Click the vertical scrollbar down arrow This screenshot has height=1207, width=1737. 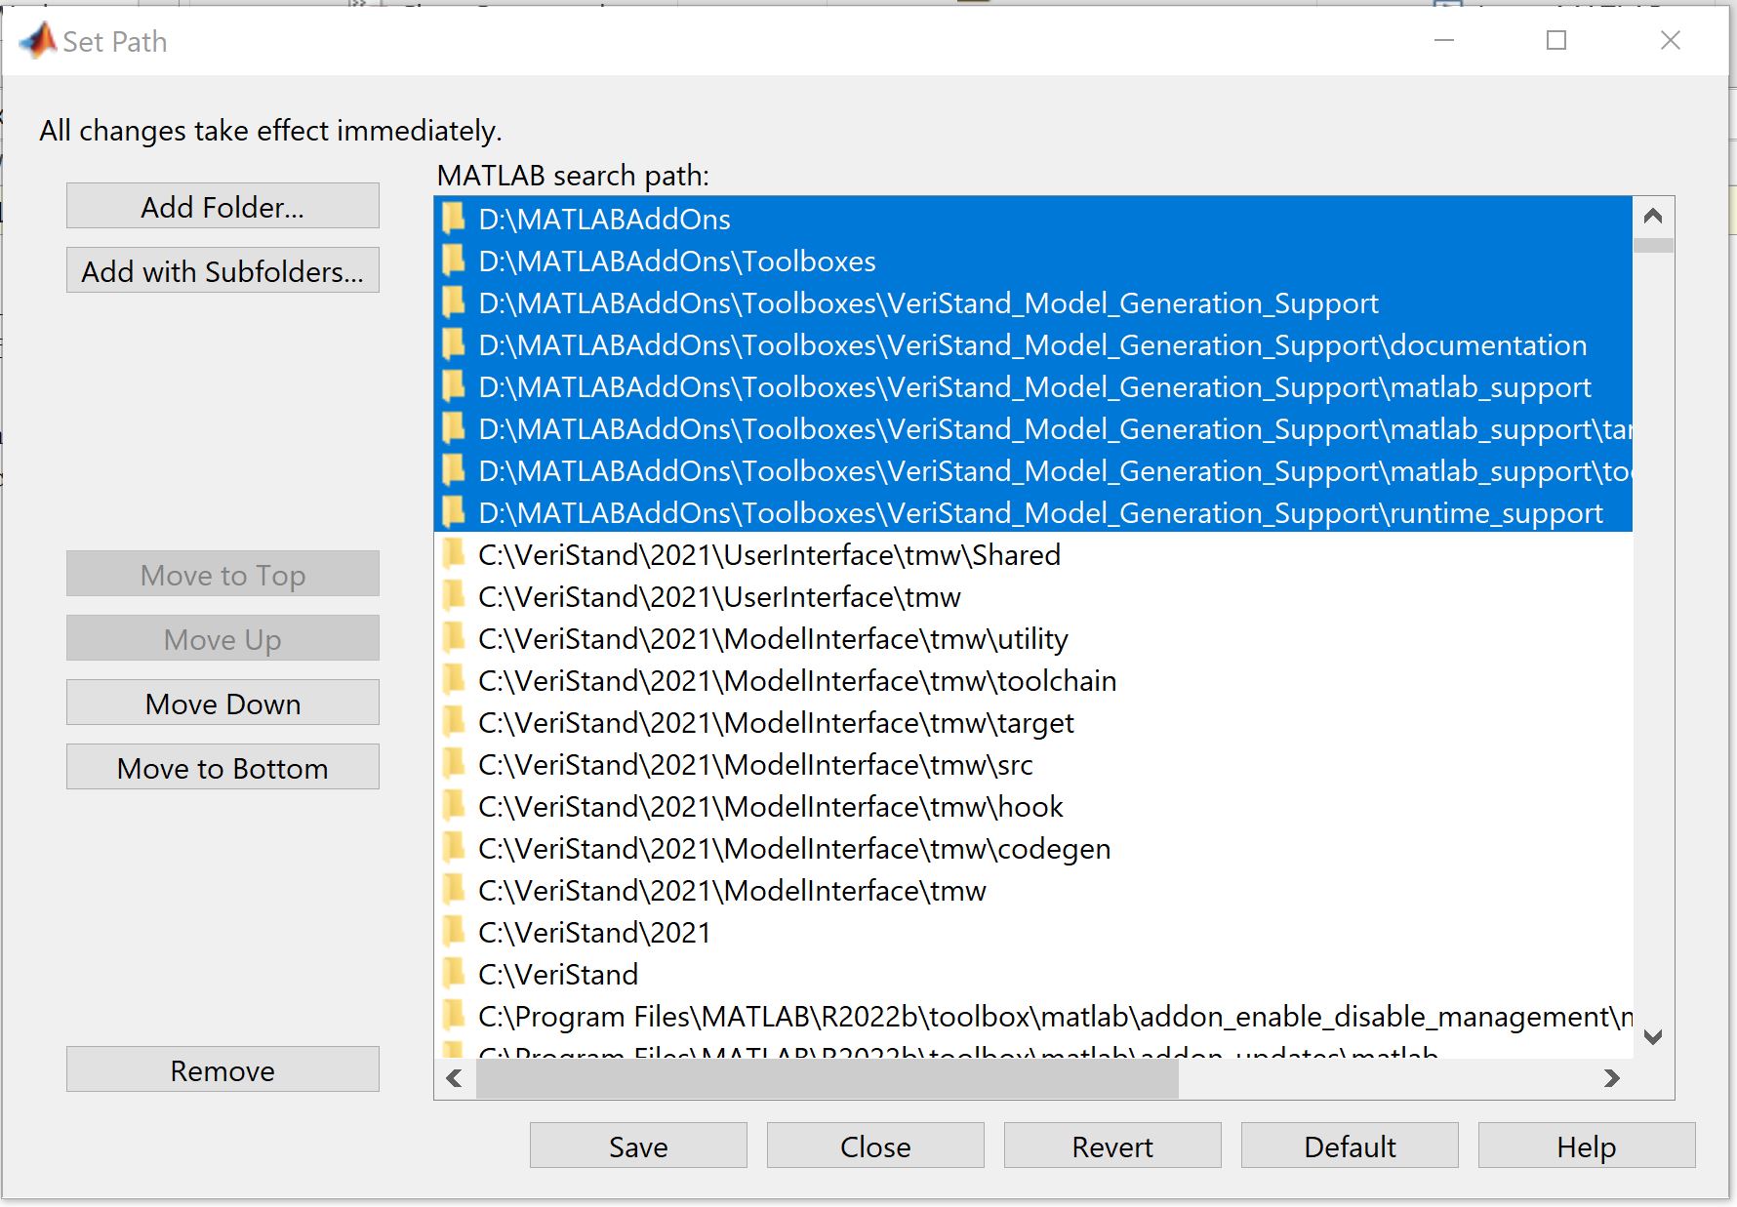tap(1653, 1036)
